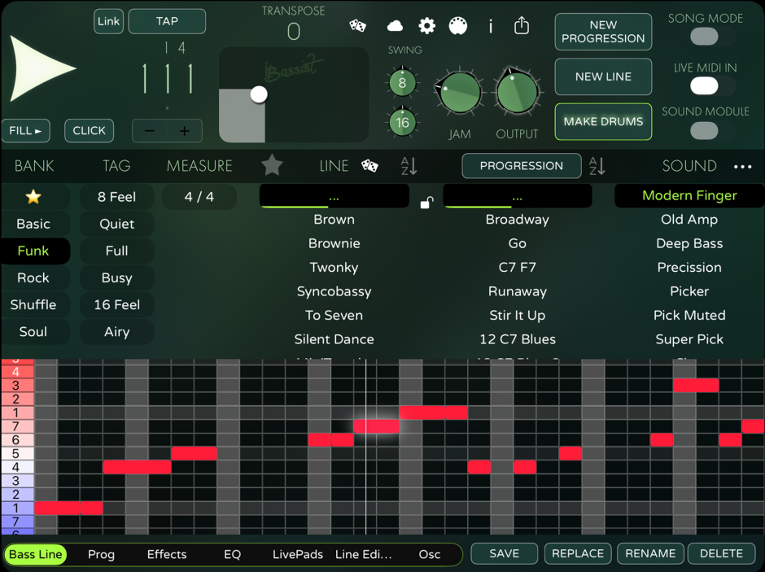Toggle the Link button
This screenshot has height=572, width=765.
[108, 21]
